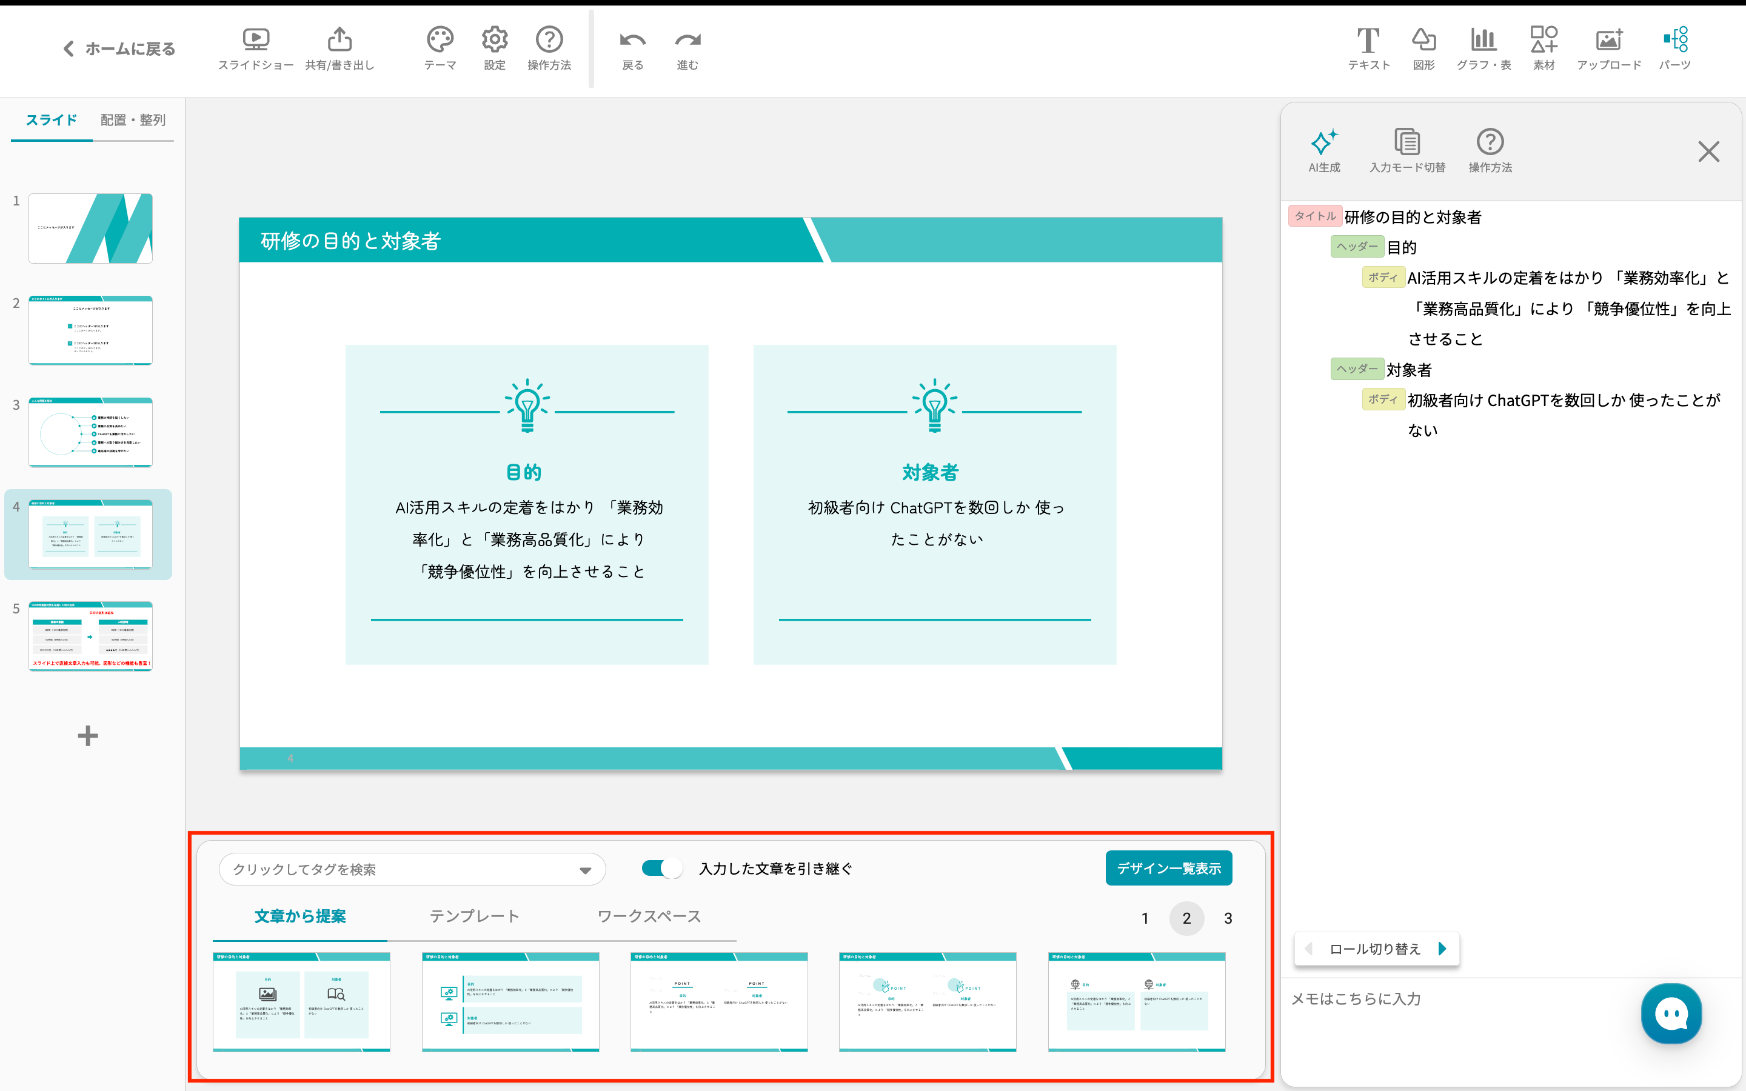The width and height of the screenshot is (1746, 1091).
Task: Open the スライドショー slideshow icon
Action: (255, 39)
